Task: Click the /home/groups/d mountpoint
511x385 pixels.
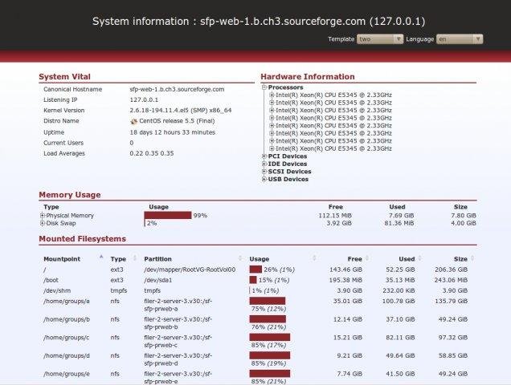Action: click(x=67, y=355)
